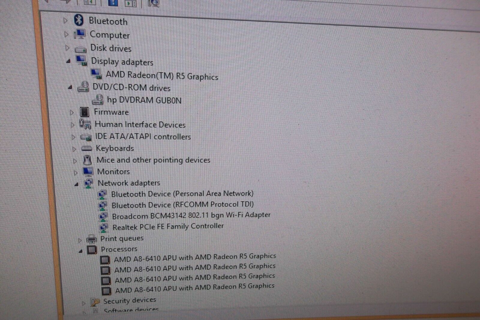Click the first AMD A8-6410 APU processor icon
This screenshot has height=320, width=480.
105,260
